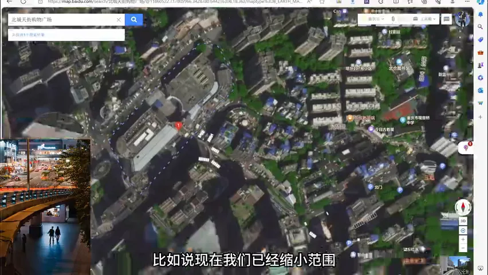Add a sidebar app with plus icon
The height and width of the screenshot is (275, 488).
(x=480, y=117)
